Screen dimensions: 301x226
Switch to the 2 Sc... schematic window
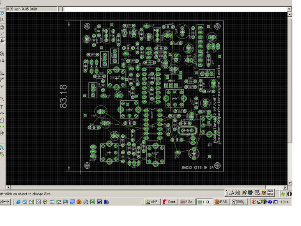(187, 202)
